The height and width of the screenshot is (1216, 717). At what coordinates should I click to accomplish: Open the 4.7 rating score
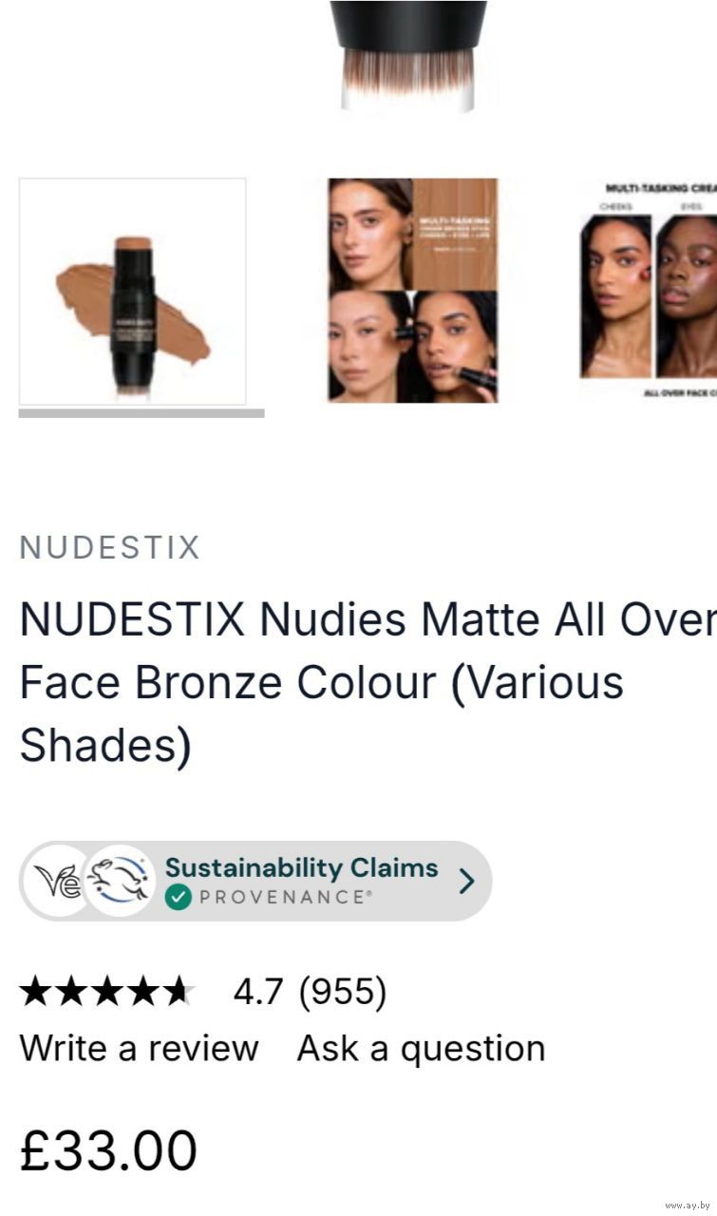[x=257, y=992]
